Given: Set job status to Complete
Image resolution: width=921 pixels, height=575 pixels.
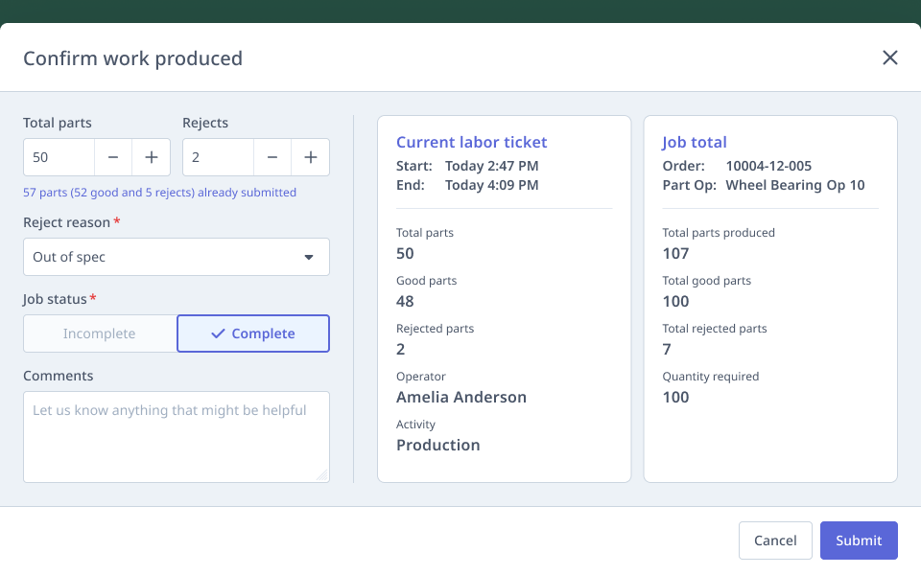Looking at the screenshot, I should coord(252,333).
